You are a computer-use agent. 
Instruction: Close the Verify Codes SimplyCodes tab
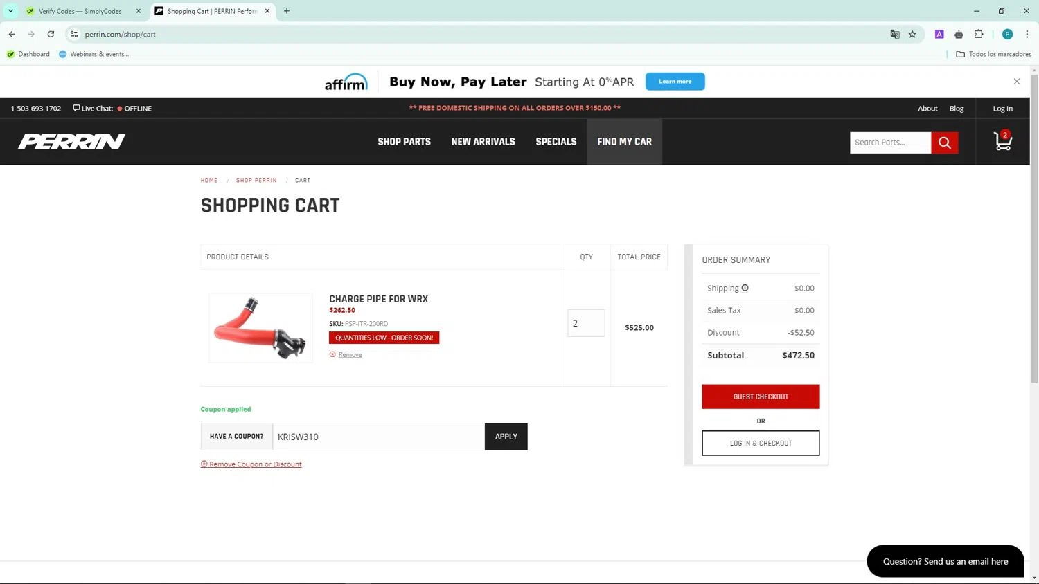point(139,11)
